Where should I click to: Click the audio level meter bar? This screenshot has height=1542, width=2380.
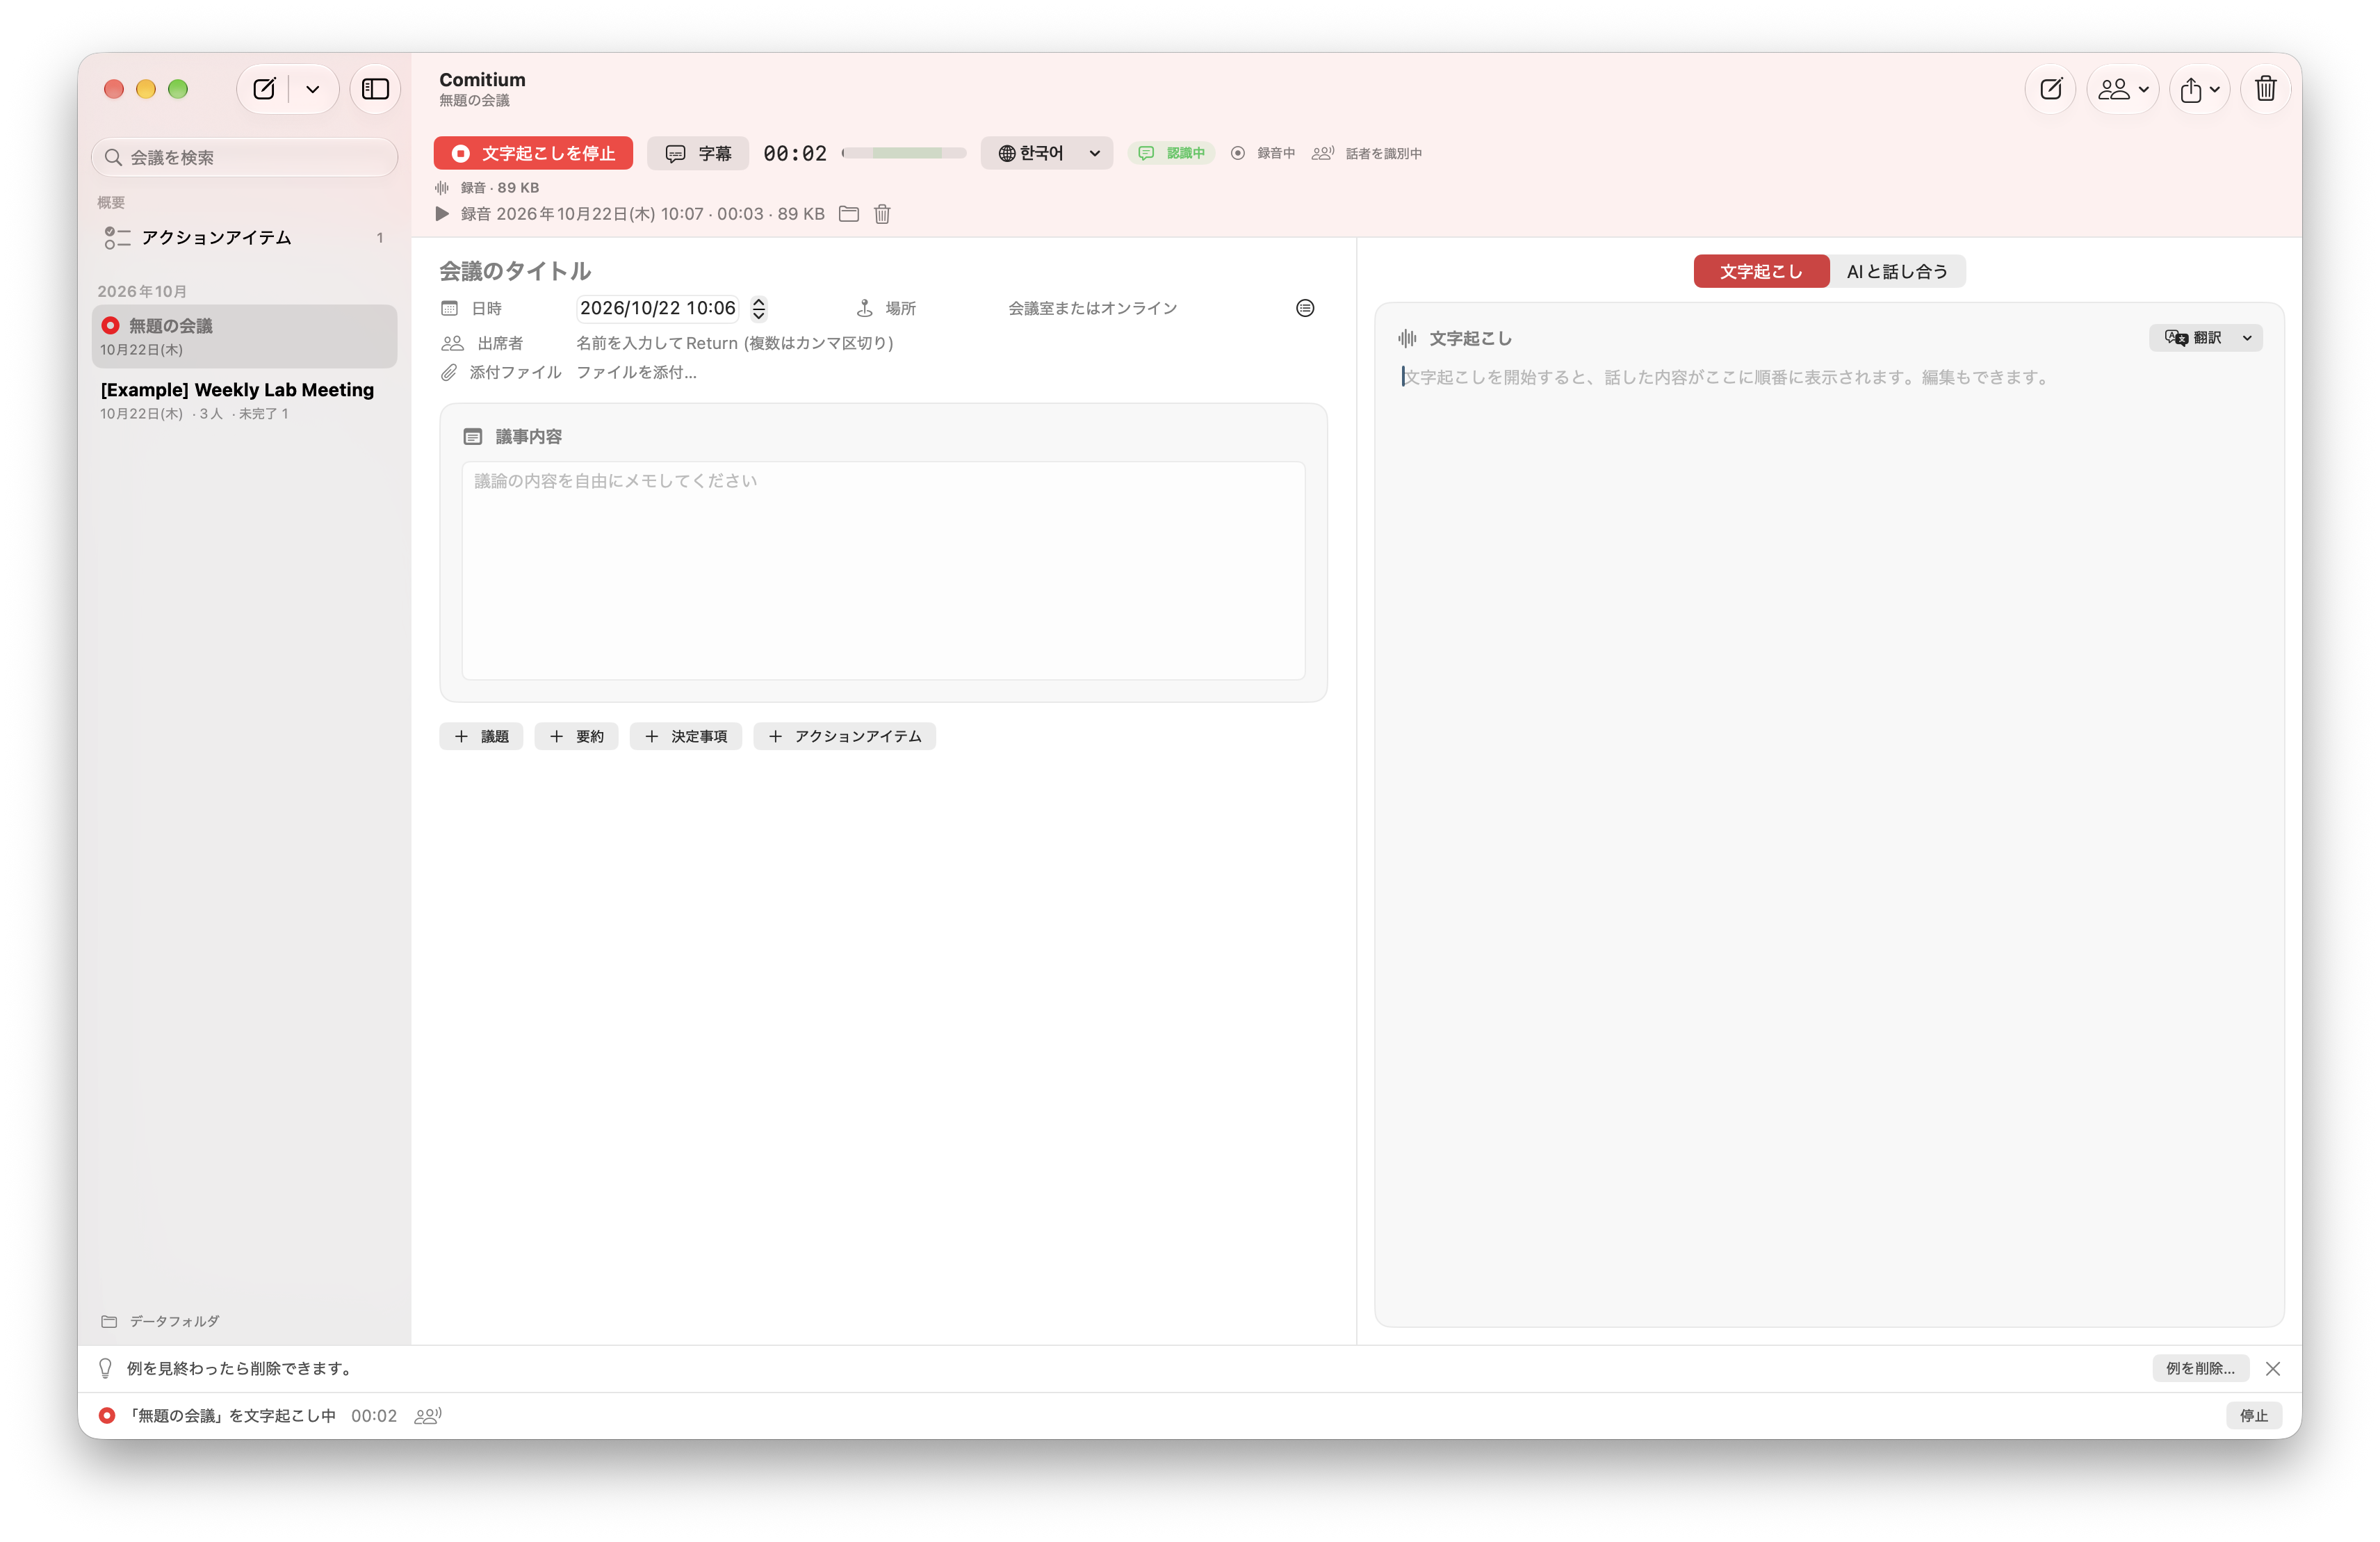[x=904, y=153]
